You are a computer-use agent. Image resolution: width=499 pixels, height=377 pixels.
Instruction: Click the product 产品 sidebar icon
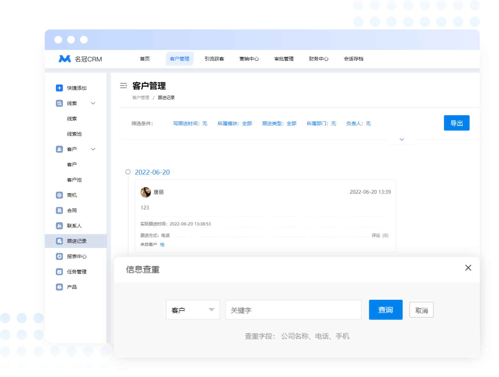(59, 287)
